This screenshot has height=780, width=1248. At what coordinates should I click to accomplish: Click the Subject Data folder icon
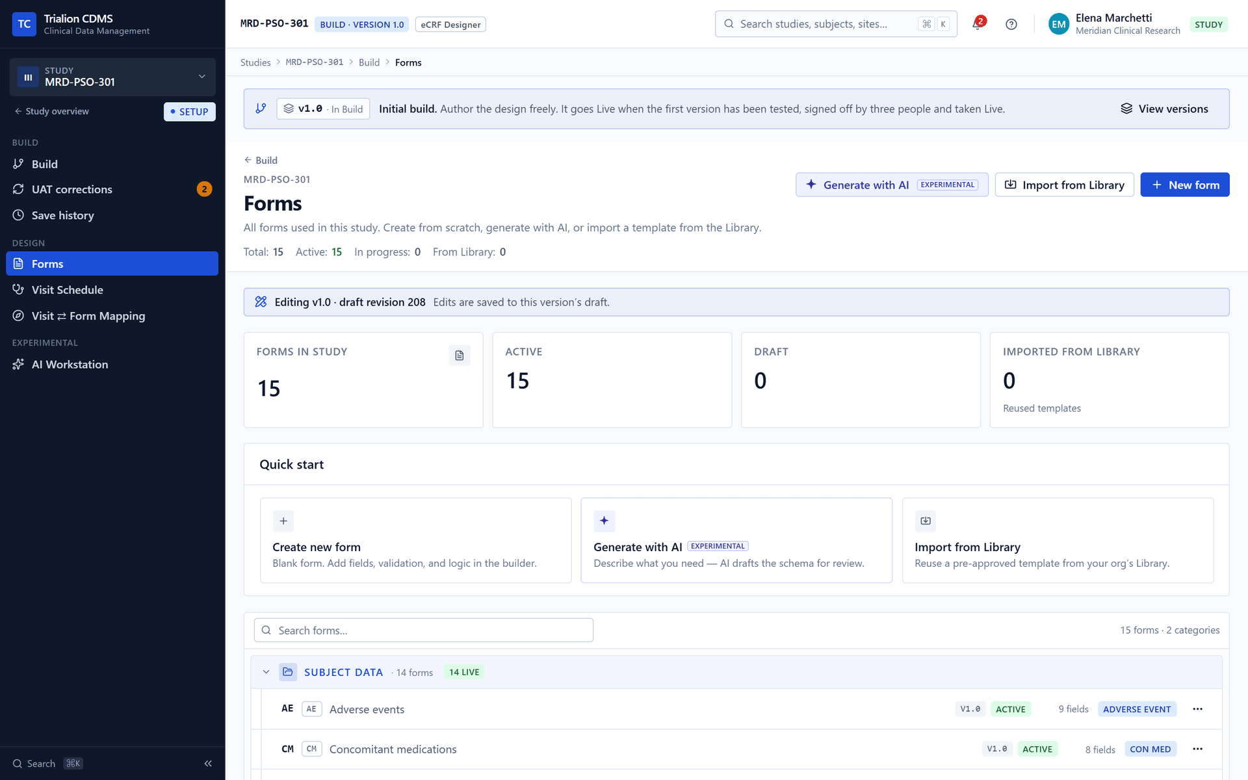coord(288,672)
